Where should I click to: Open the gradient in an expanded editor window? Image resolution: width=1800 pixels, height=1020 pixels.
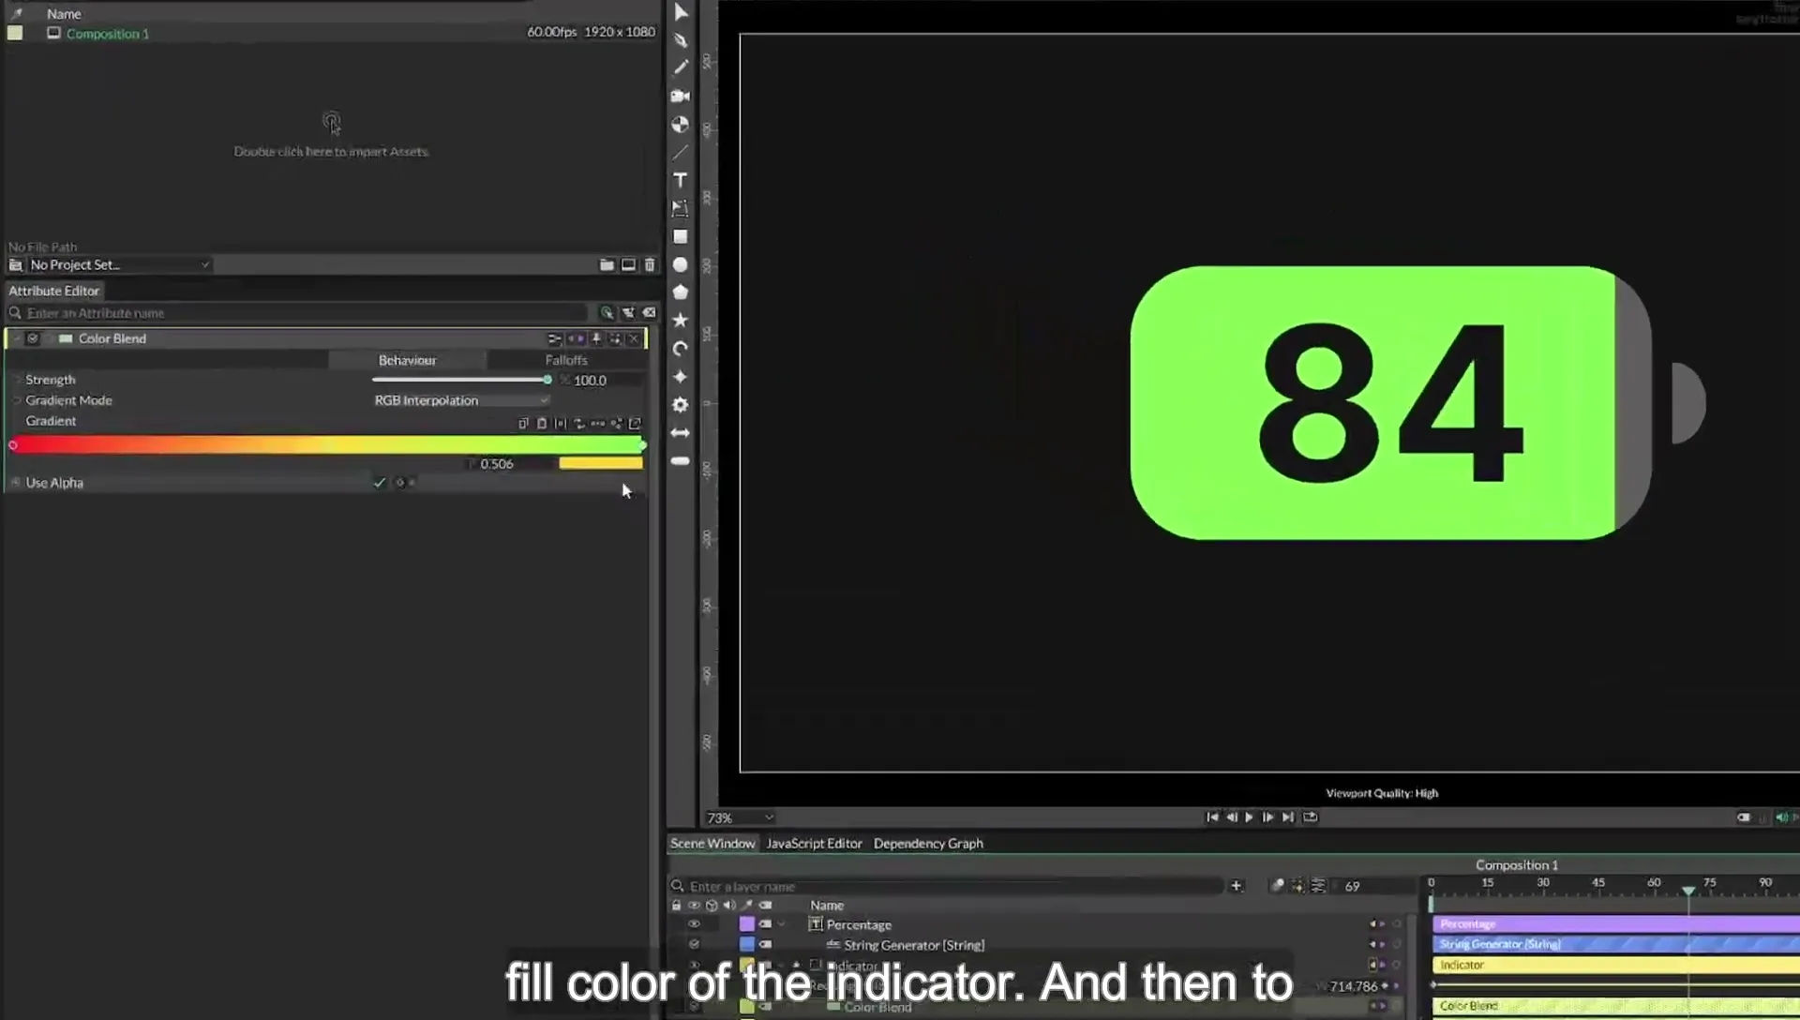[635, 424]
